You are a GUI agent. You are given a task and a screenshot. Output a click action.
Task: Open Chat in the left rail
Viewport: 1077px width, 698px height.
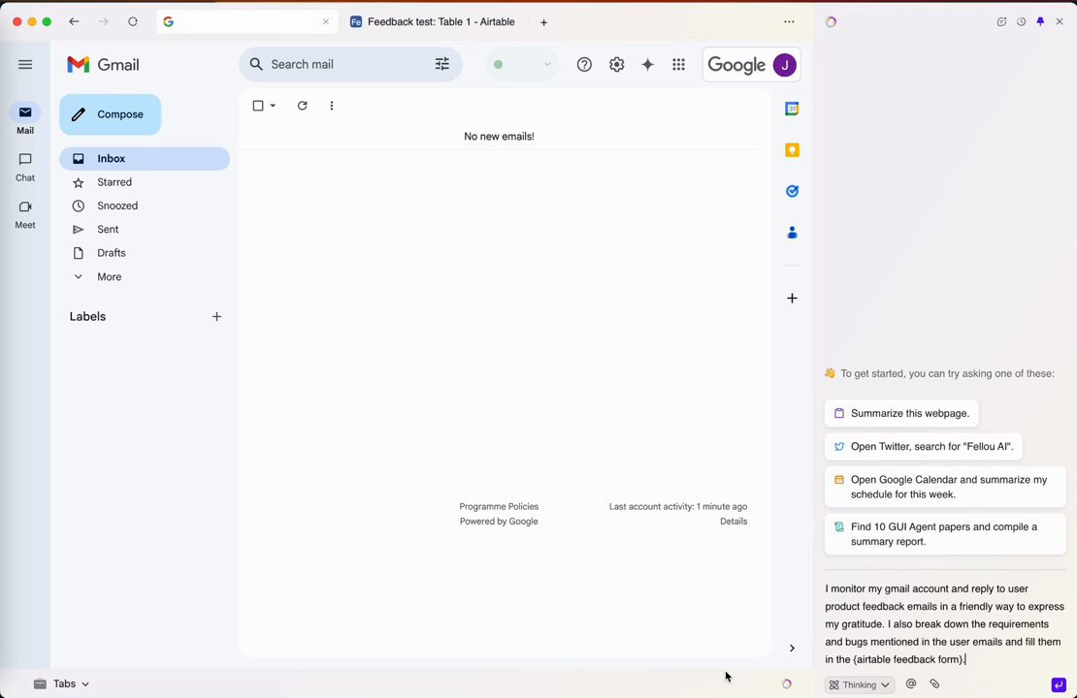(x=25, y=167)
